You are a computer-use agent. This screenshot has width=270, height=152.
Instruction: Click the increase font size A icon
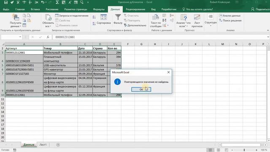click(70, 3)
